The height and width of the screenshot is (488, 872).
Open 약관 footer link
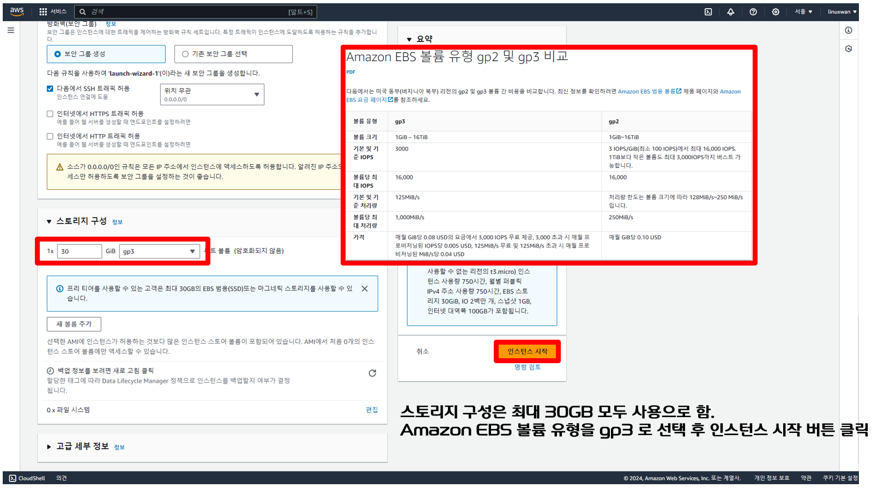[x=806, y=478]
